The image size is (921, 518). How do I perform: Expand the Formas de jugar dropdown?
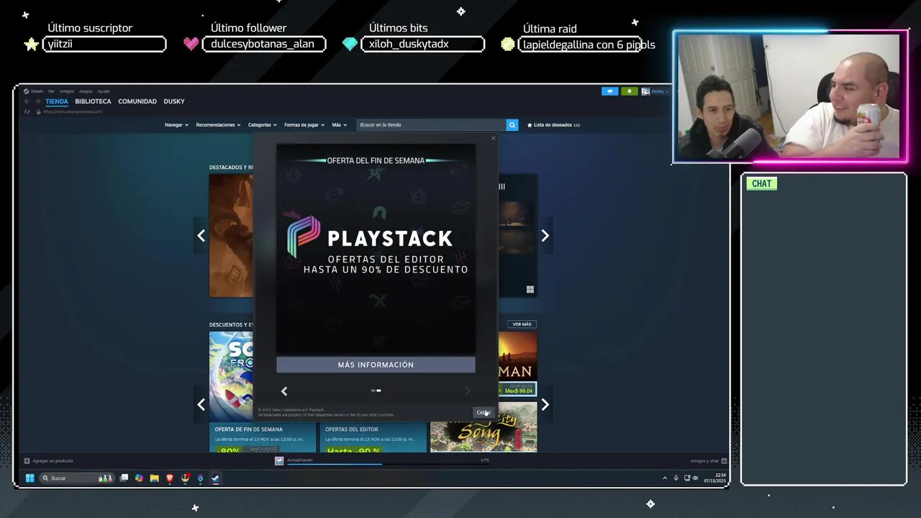tap(304, 125)
